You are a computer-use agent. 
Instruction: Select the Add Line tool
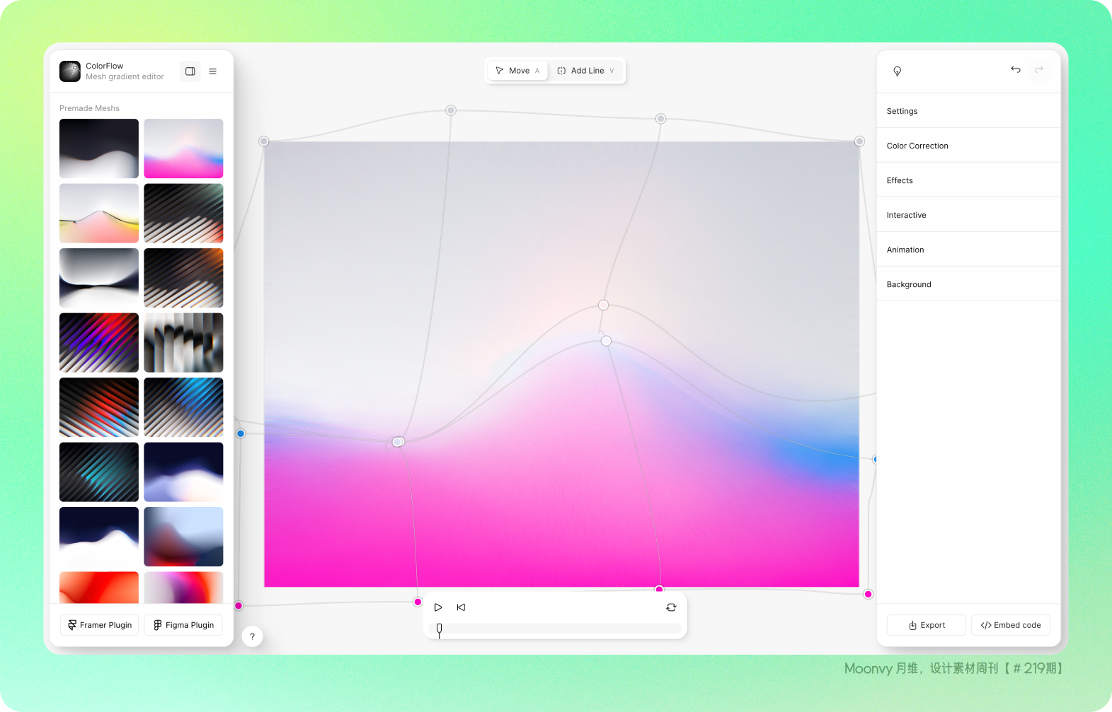pyautogui.click(x=586, y=71)
